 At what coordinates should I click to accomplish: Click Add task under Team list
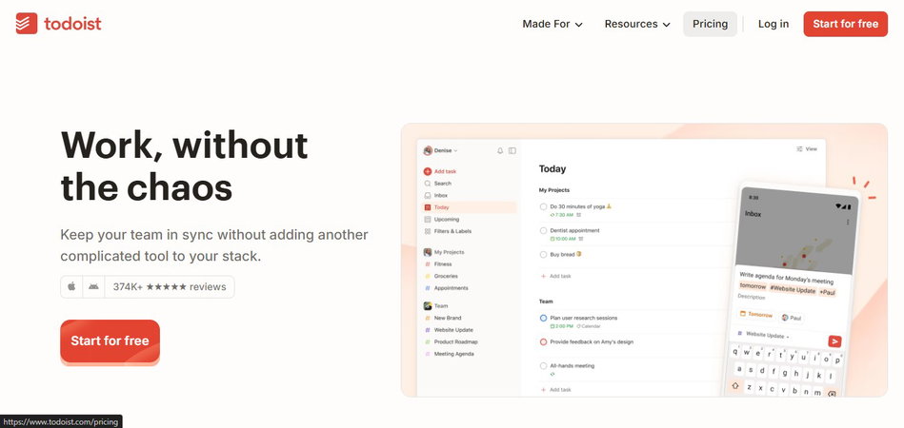(555, 390)
